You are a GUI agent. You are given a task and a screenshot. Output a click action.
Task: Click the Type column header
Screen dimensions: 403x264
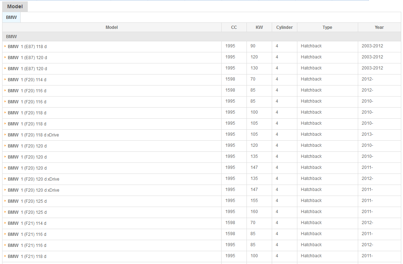[x=327, y=27]
